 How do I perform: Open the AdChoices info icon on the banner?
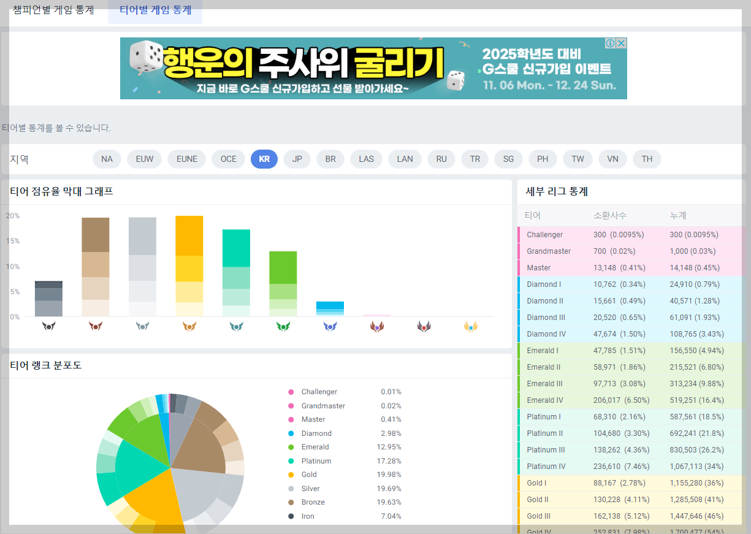(x=609, y=43)
